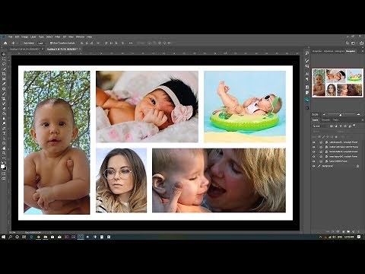
Task: Open the Windows Start menu
Action: pyautogui.click(x=4, y=237)
